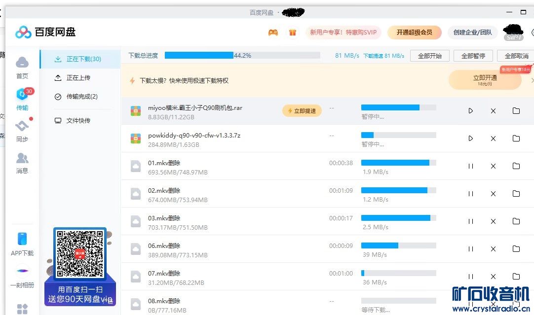
Task: Open the APP下载 phone icon
Action: pos(22,239)
